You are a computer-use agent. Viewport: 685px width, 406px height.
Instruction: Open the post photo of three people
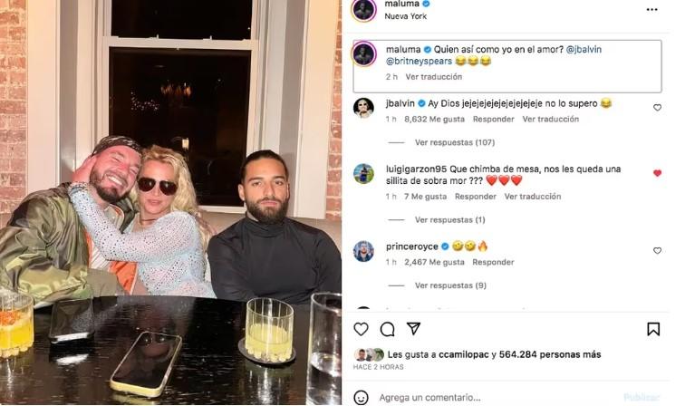[x=170, y=203]
